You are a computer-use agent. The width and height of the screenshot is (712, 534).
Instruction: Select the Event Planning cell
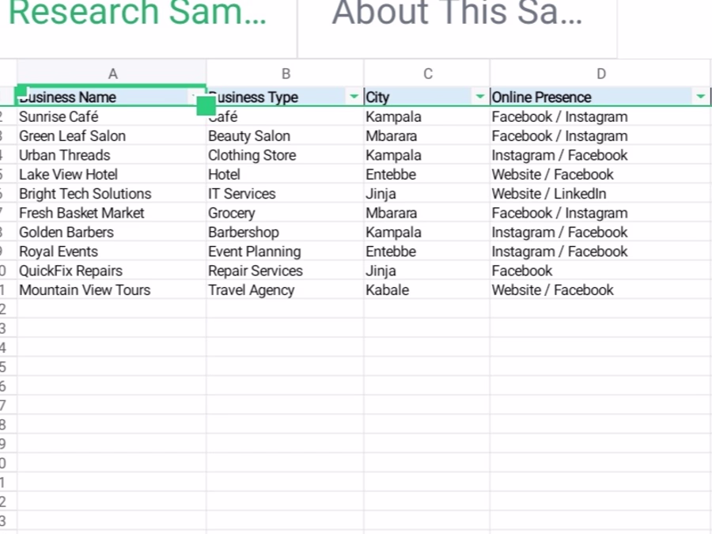click(285, 252)
